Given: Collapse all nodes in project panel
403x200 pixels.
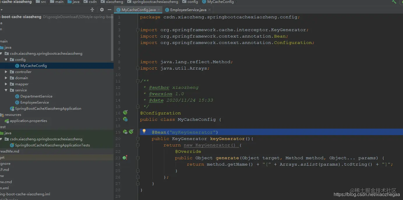Looking at the screenshot, I should point(92,10).
